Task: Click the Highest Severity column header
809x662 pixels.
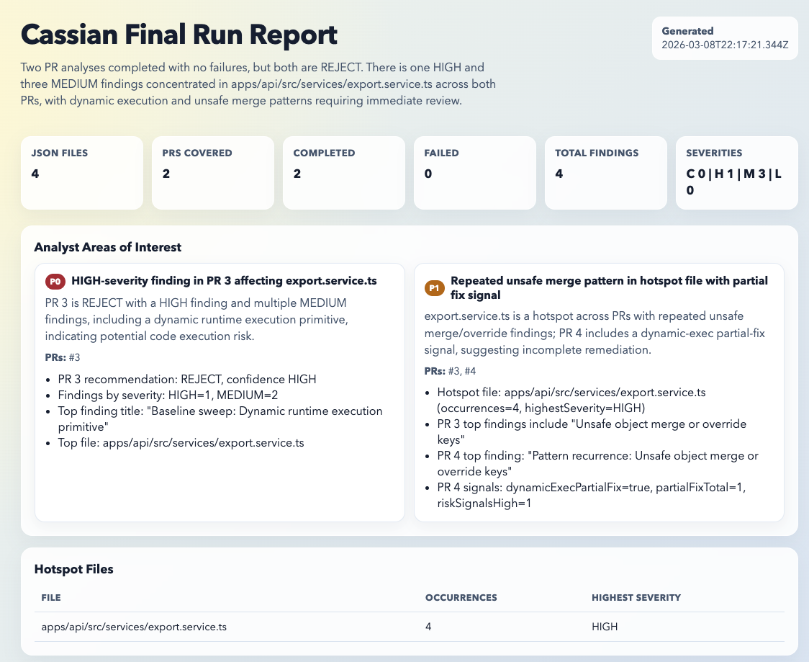Action: click(x=636, y=598)
